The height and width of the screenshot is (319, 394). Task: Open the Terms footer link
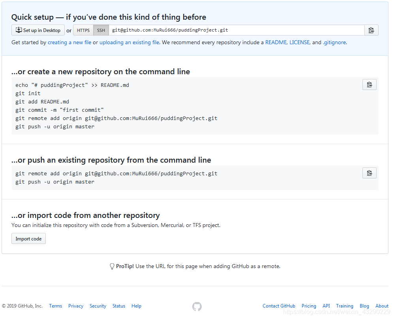pos(56,306)
